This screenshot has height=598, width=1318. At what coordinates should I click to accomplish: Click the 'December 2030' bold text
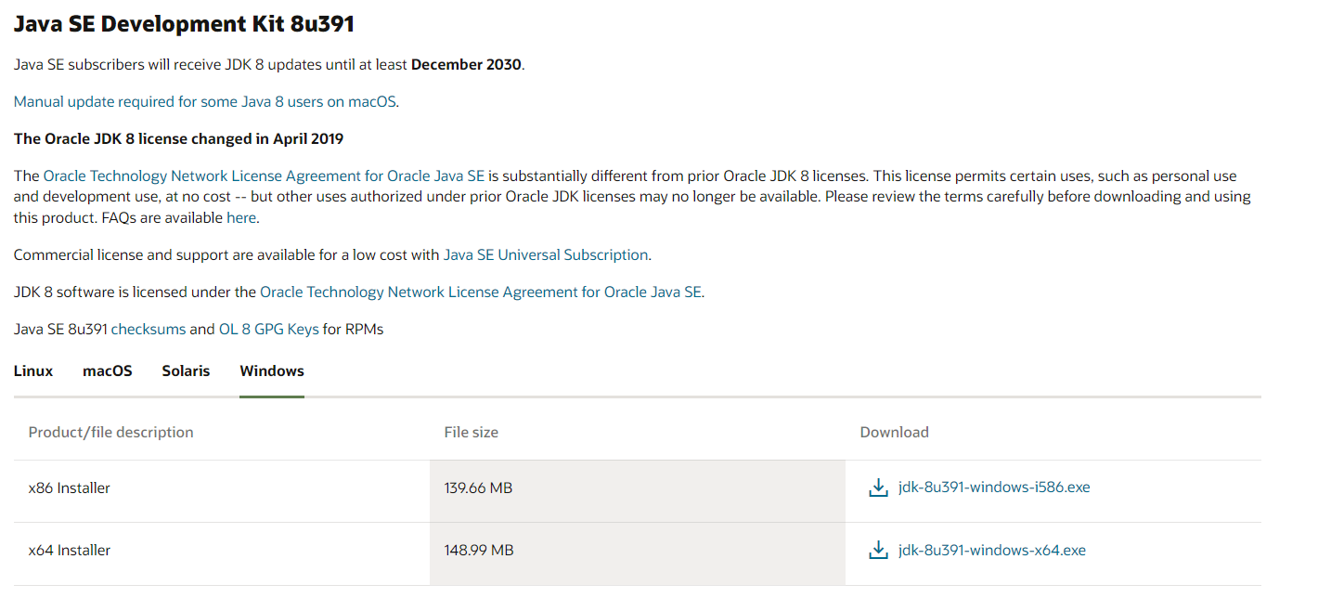tap(467, 65)
